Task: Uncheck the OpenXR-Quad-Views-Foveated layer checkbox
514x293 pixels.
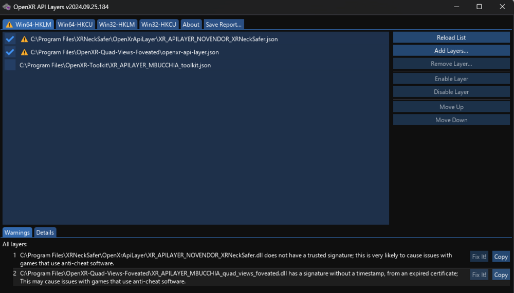Action: [10, 52]
